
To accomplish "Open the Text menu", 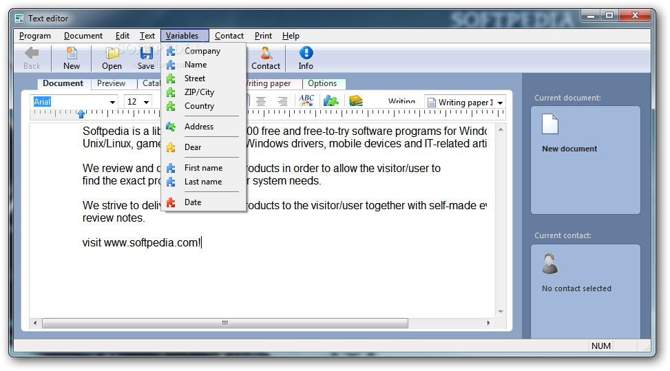I will pos(147,36).
